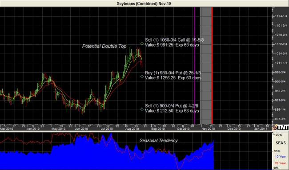Screen dimensions: 289x170
Task: Click the 1056-2/4 price axis label
Action: click(281, 44)
